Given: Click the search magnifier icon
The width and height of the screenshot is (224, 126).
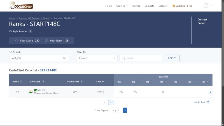Looking at the screenshot, I should coord(11,52).
